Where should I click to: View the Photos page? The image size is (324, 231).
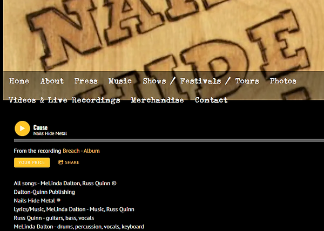coord(283,81)
